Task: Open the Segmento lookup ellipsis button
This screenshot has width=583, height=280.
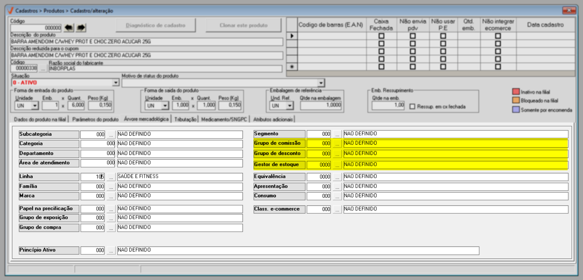Action: [x=337, y=134]
